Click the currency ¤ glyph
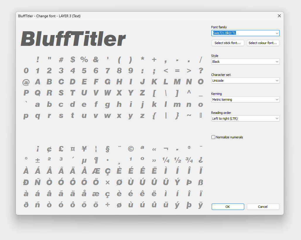 click(73, 149)
